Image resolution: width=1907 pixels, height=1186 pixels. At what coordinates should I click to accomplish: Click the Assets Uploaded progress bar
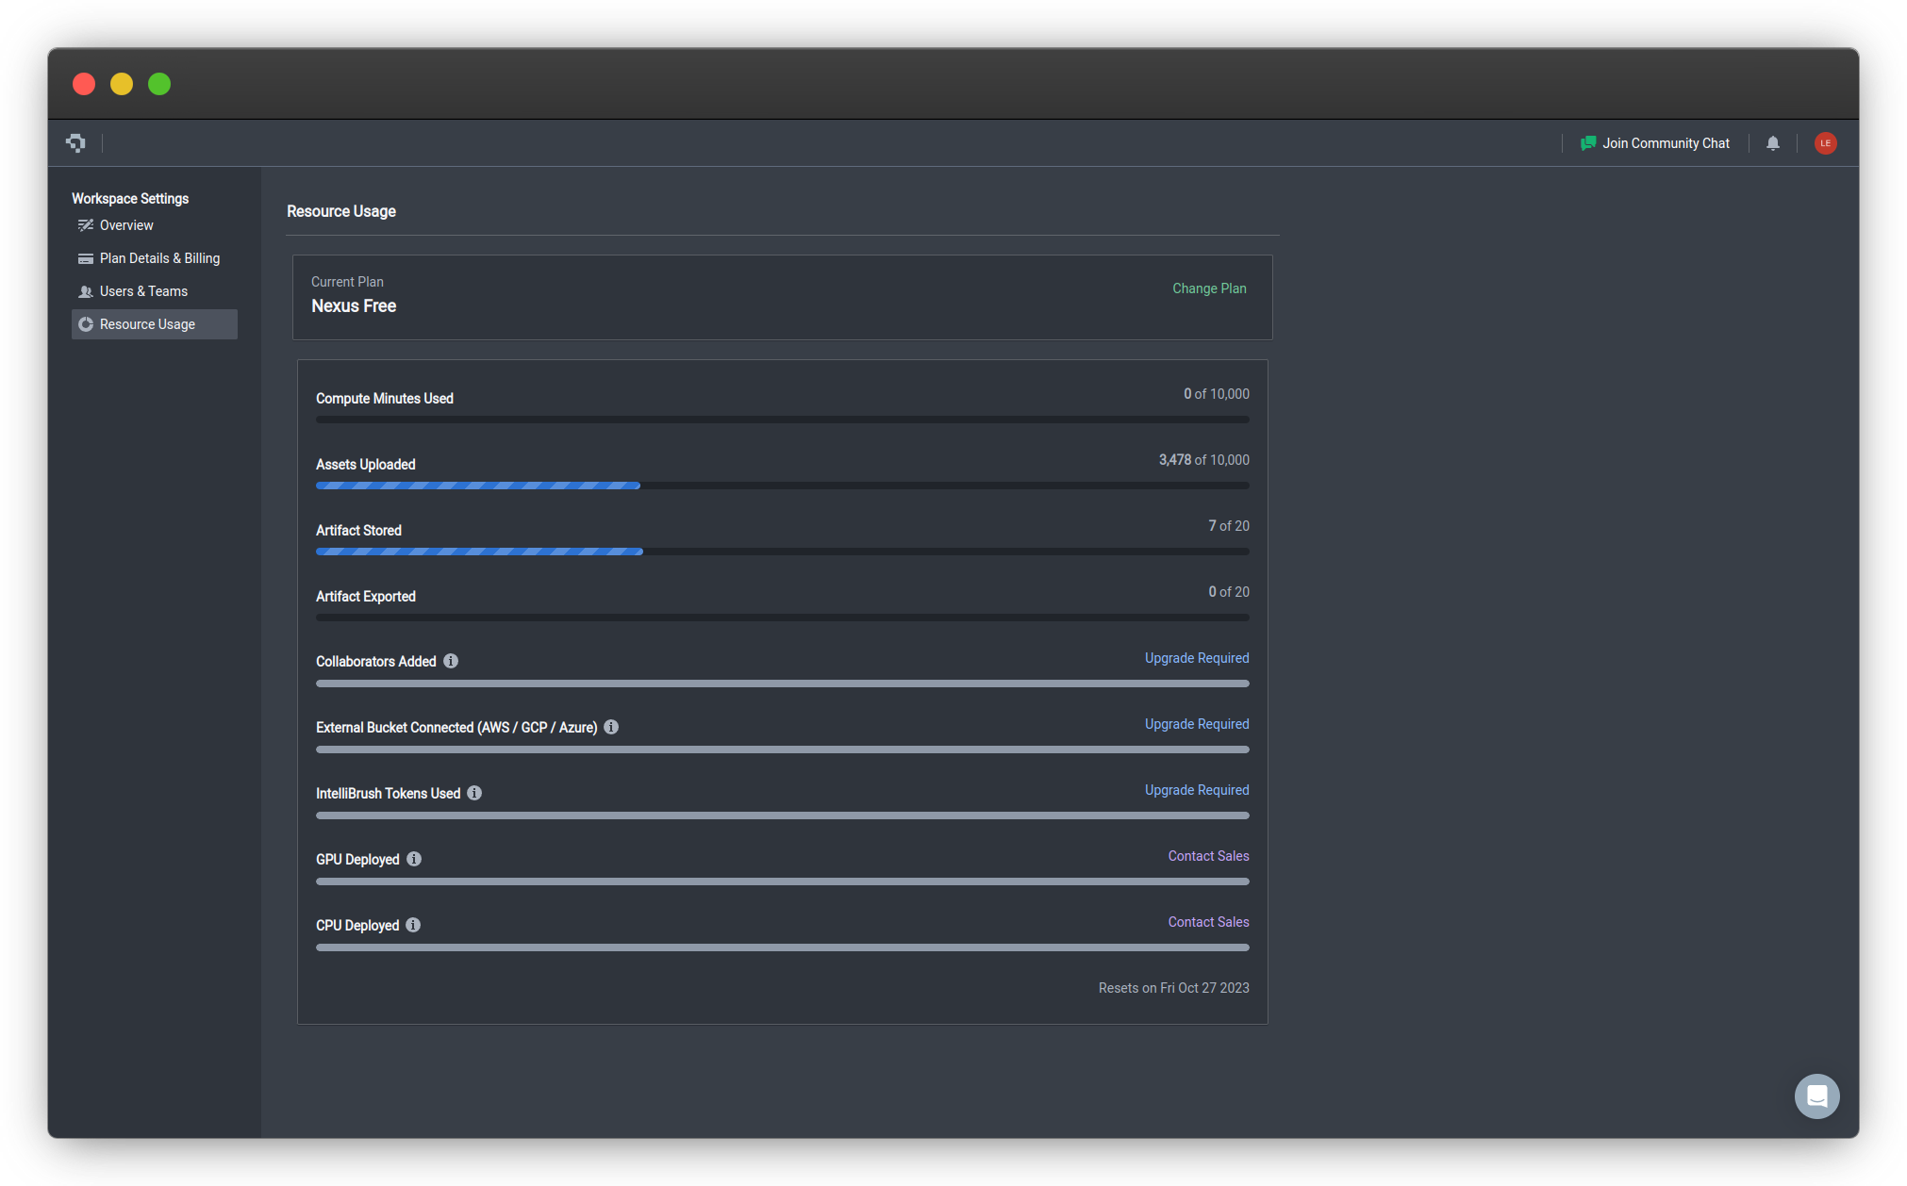(x=783, y=486)
